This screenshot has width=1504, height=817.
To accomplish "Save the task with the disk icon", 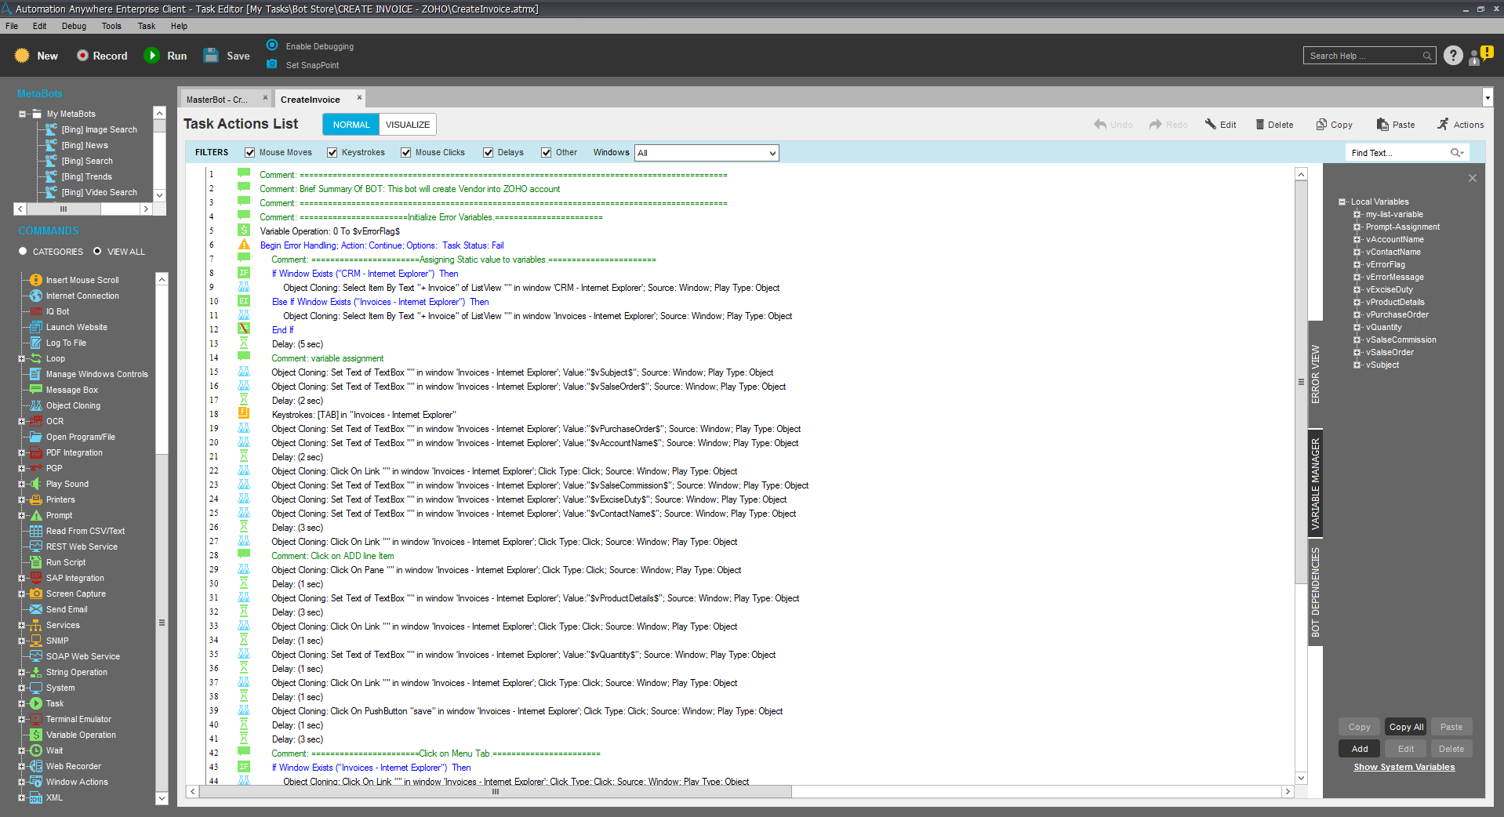I will 211,56.
